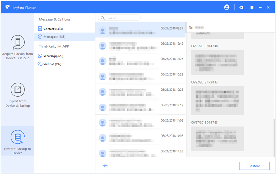The height and width of the screenshot is (174, 276).
Task: Close the iTransor window
Action: pos(268,7)
